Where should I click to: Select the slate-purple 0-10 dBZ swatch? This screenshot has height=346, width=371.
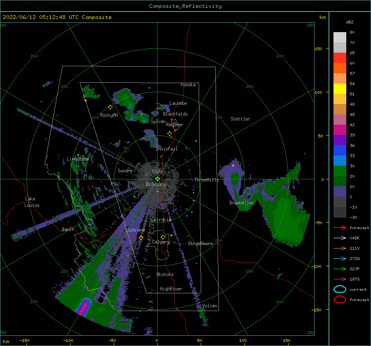point(340,192)
